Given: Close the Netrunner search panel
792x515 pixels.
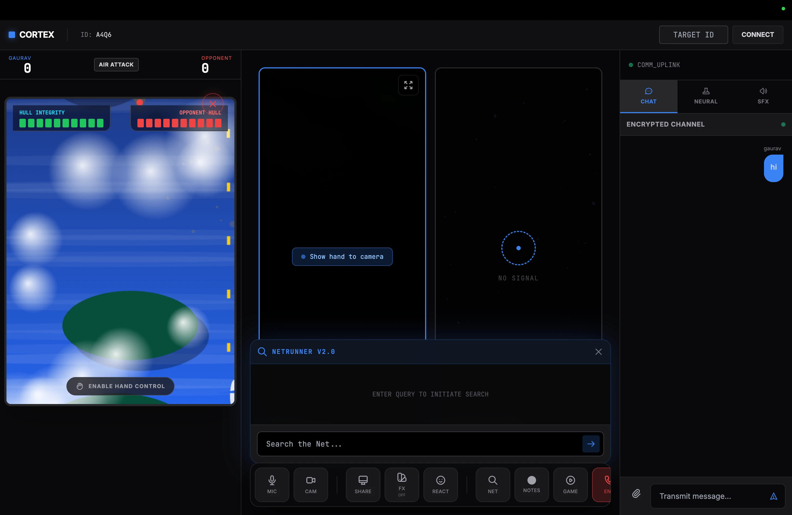Looking at the screenshot, I should click(598, 352).
